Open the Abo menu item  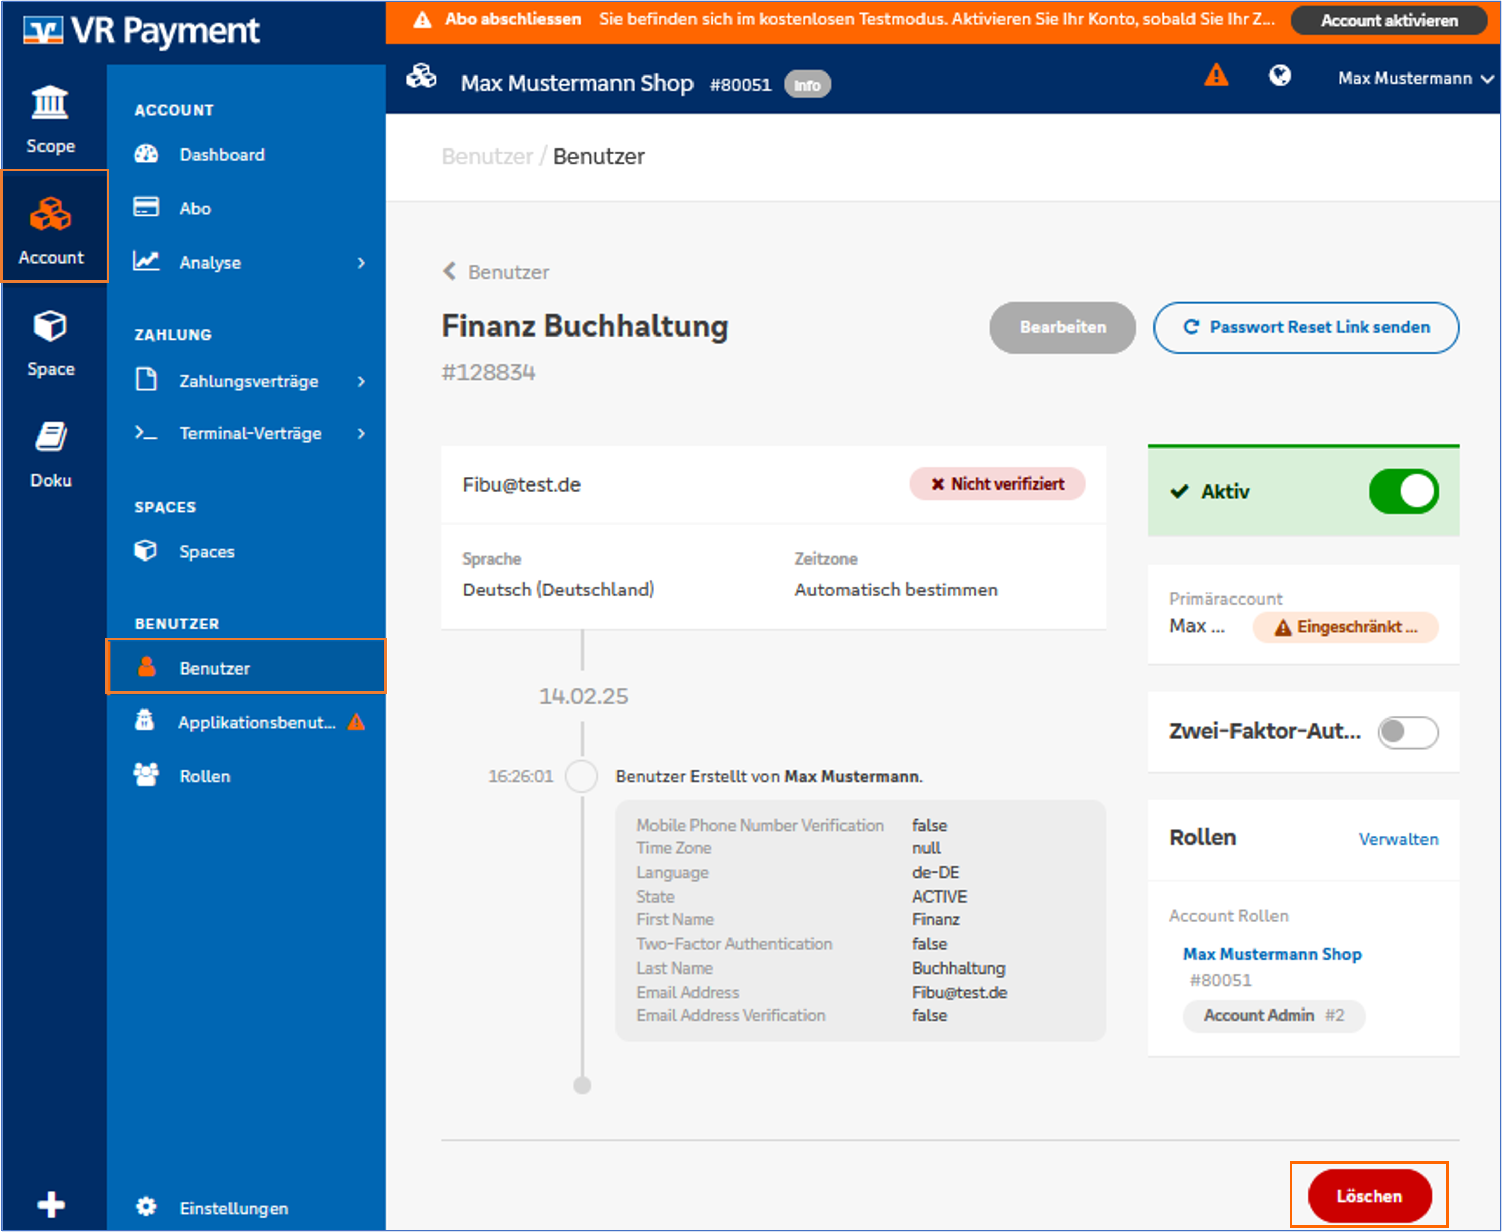[246, 208]
